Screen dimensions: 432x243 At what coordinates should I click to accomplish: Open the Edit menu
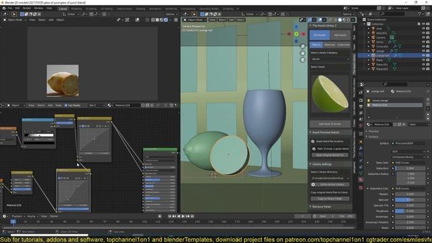18,8
